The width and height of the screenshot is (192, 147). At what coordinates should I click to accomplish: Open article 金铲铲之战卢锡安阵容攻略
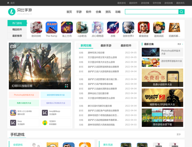point(100,84)
